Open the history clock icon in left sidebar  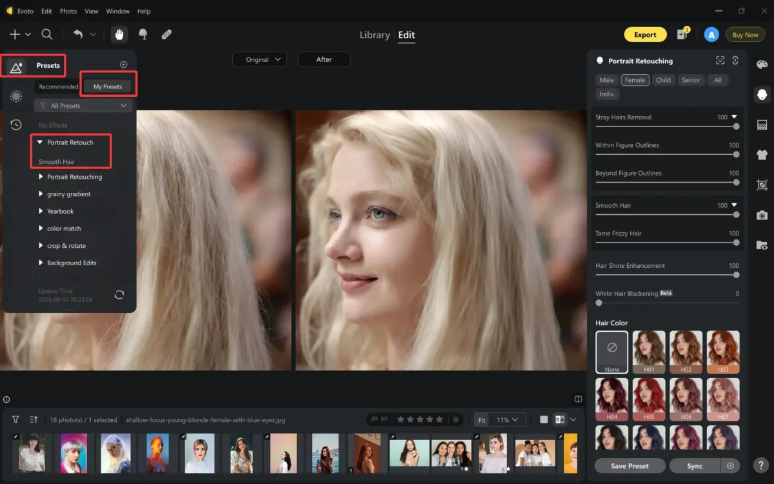click(x=16, y=125)
